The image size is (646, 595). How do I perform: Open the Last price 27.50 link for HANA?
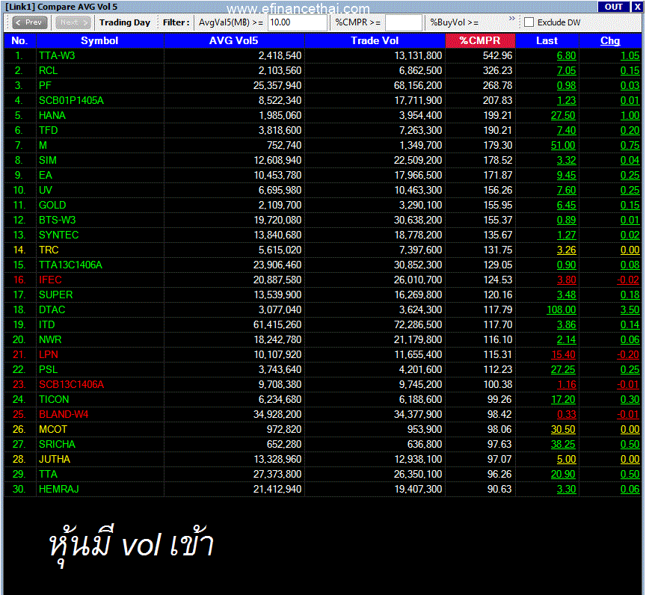563,115
